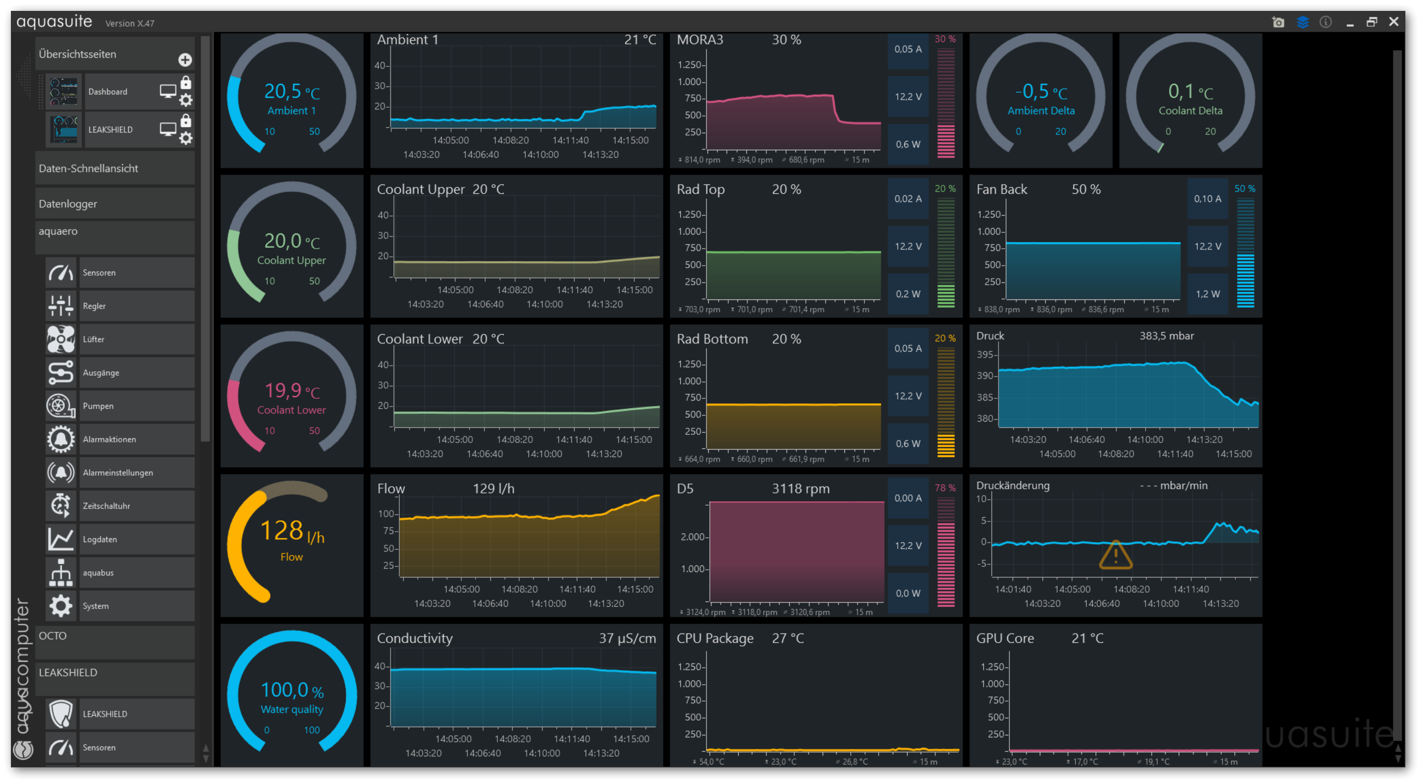The image size is (1419, 781).
Task: Click the LEAKSHIELD shield icon in device list
Action: (x=60, y=714)
